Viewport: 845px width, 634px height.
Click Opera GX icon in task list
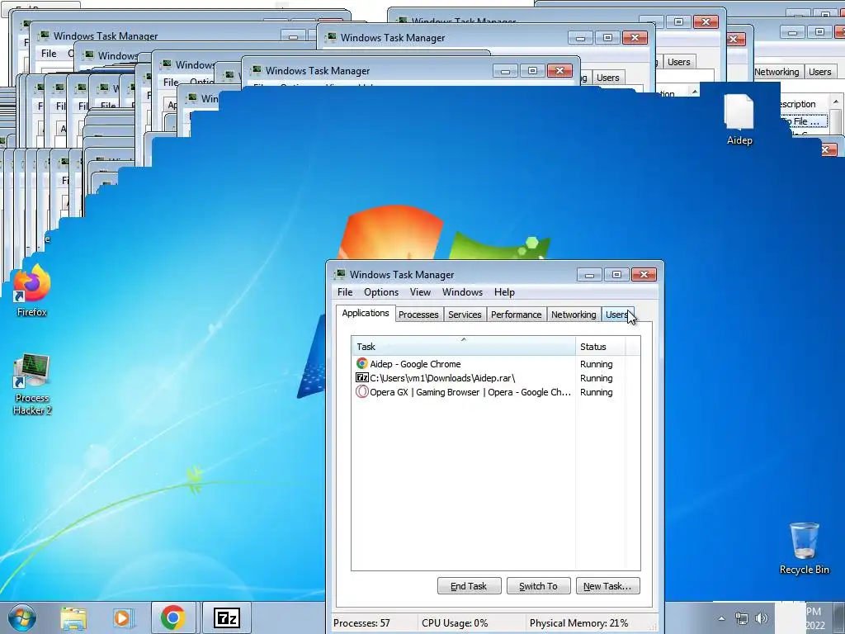pos(361,392)
